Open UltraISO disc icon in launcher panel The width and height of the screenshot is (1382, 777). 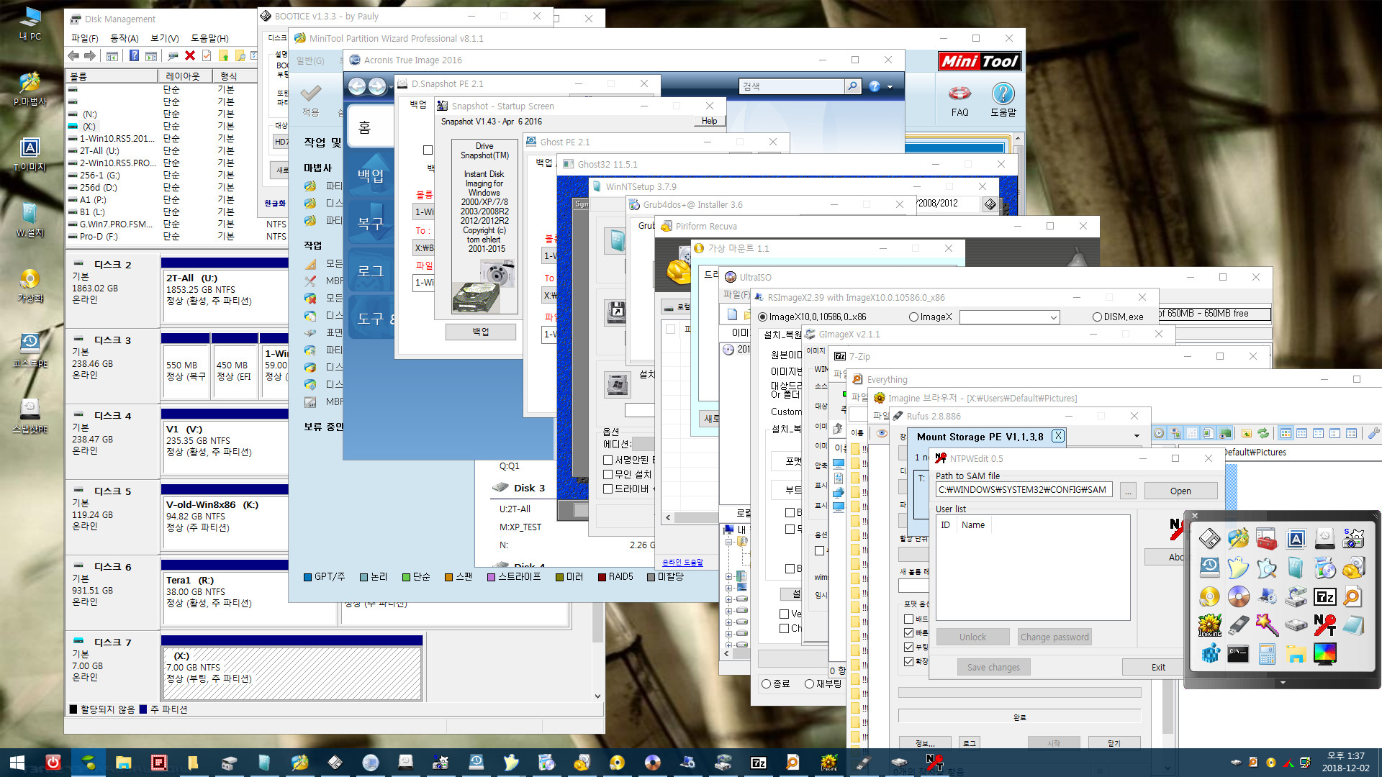(x=1238, y=596)
